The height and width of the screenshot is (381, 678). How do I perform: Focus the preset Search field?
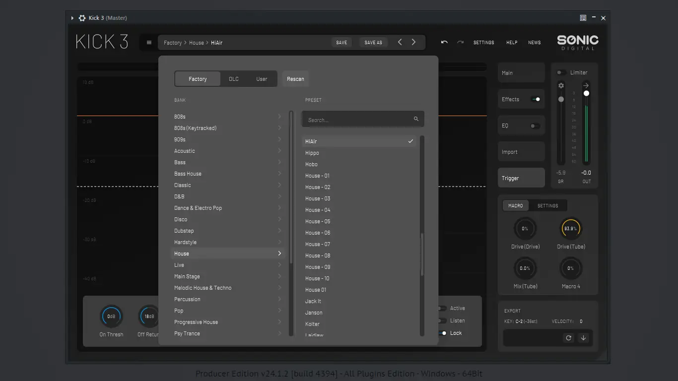click(x=363, y=120)
